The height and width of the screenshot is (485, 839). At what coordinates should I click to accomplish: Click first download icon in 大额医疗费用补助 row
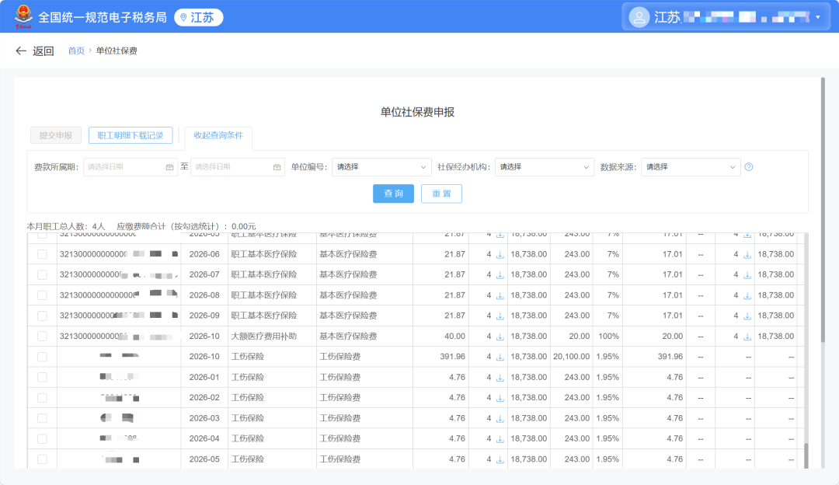tap(500, 337)
